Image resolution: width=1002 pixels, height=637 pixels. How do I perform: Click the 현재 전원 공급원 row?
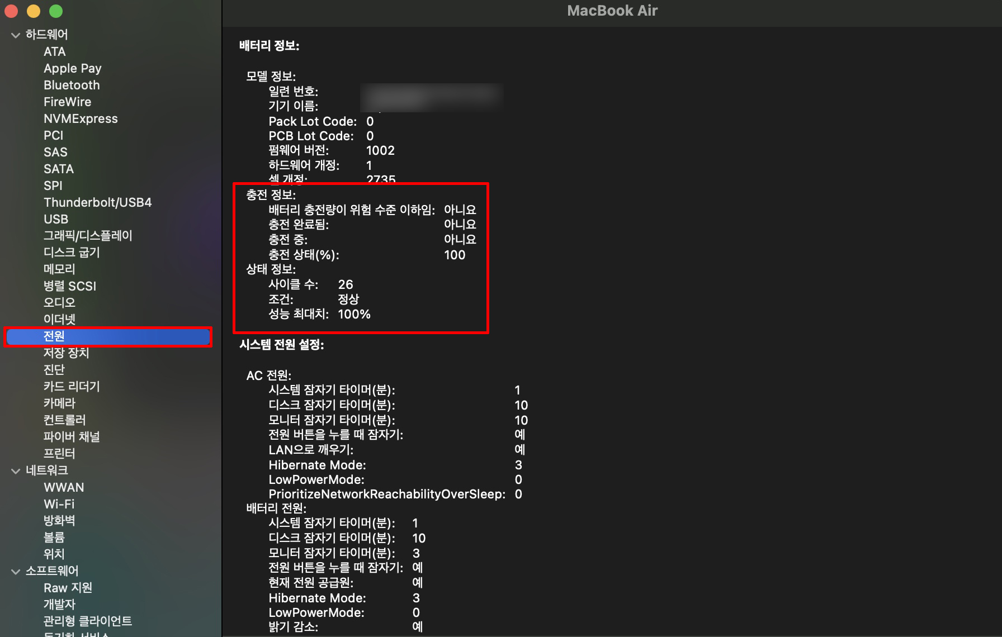click(346, 583)
